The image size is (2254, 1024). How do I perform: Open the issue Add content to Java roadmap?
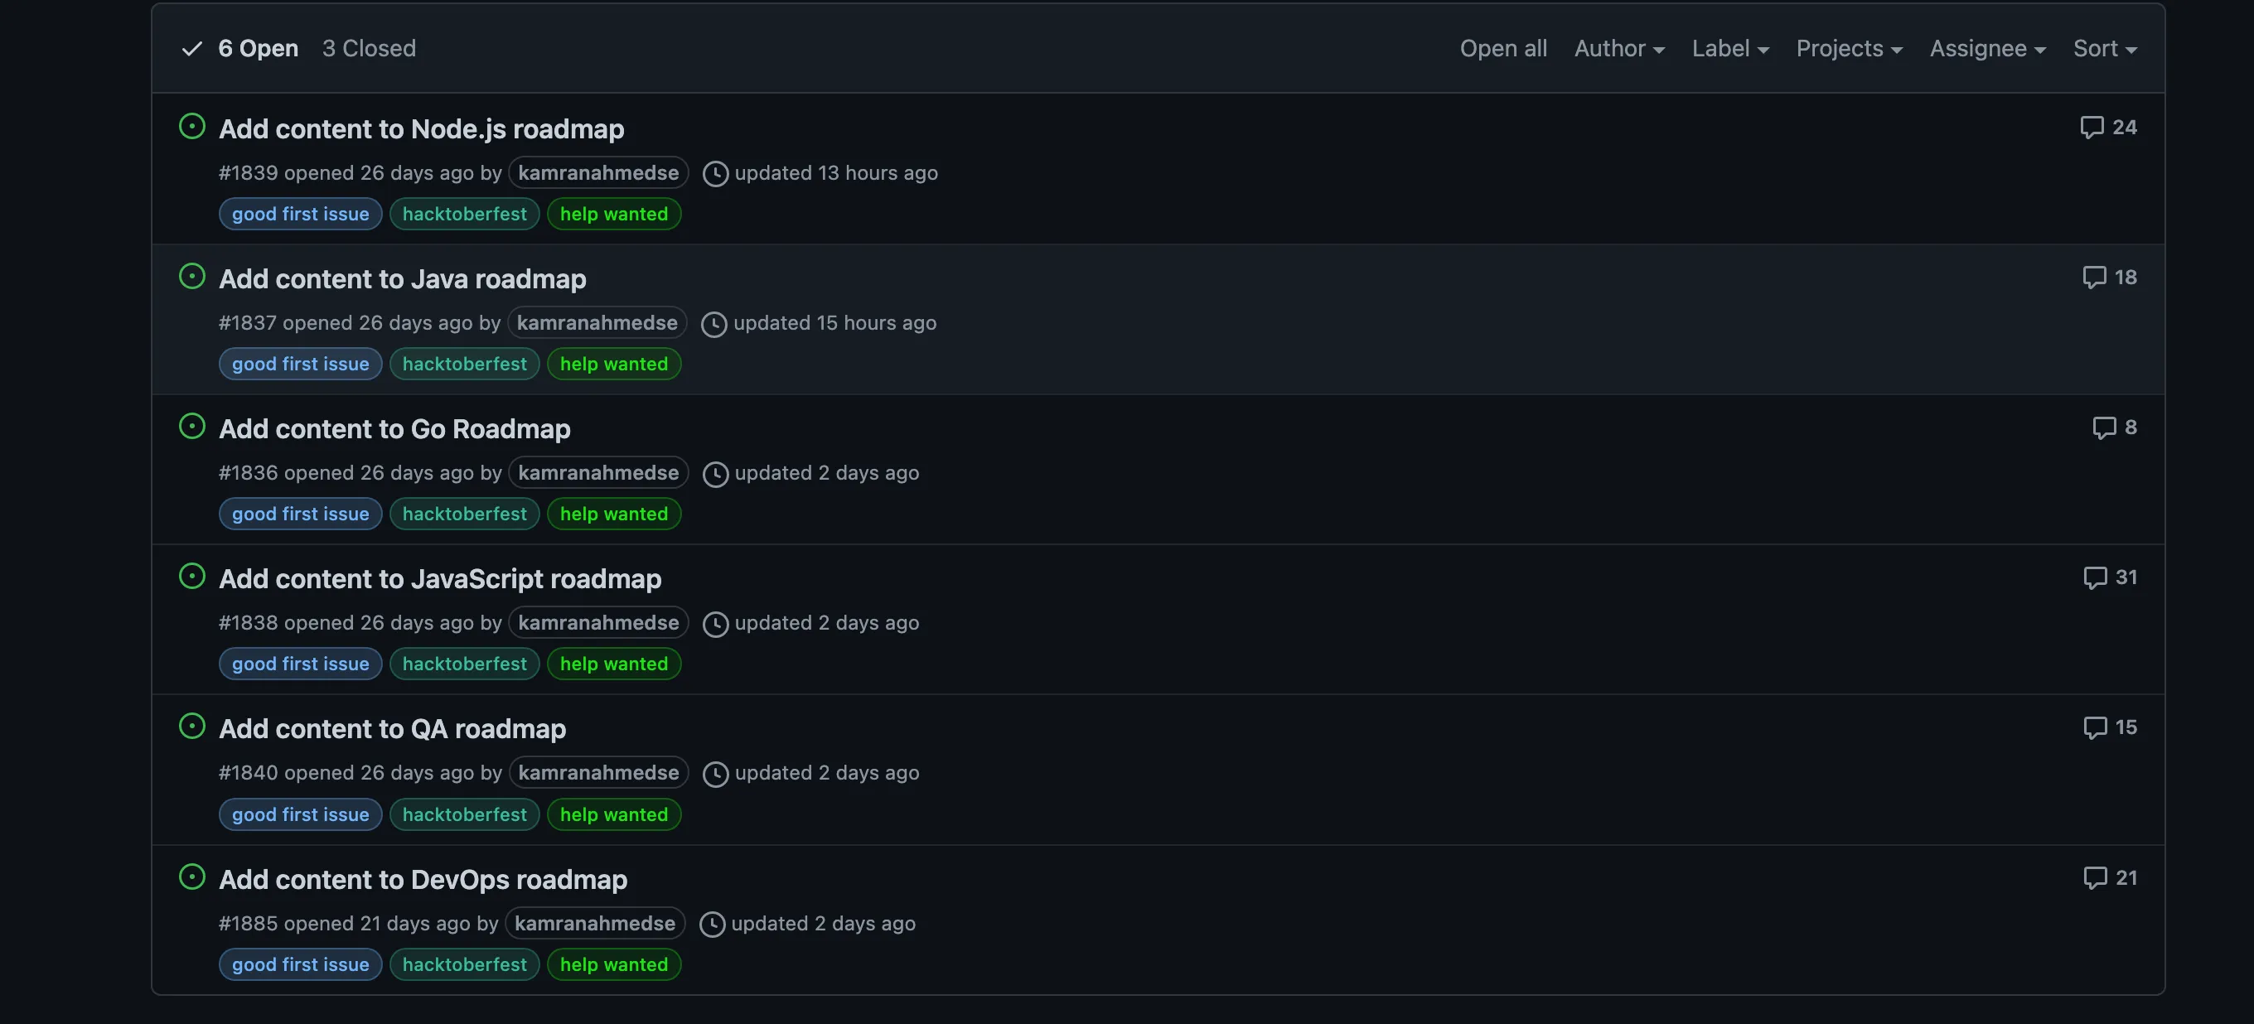[403, 278]
